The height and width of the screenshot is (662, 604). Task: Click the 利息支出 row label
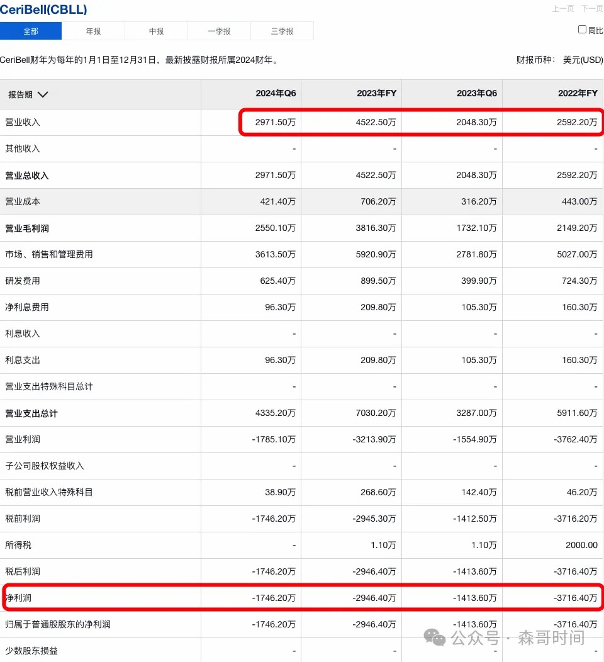click(x=23, y=360)
